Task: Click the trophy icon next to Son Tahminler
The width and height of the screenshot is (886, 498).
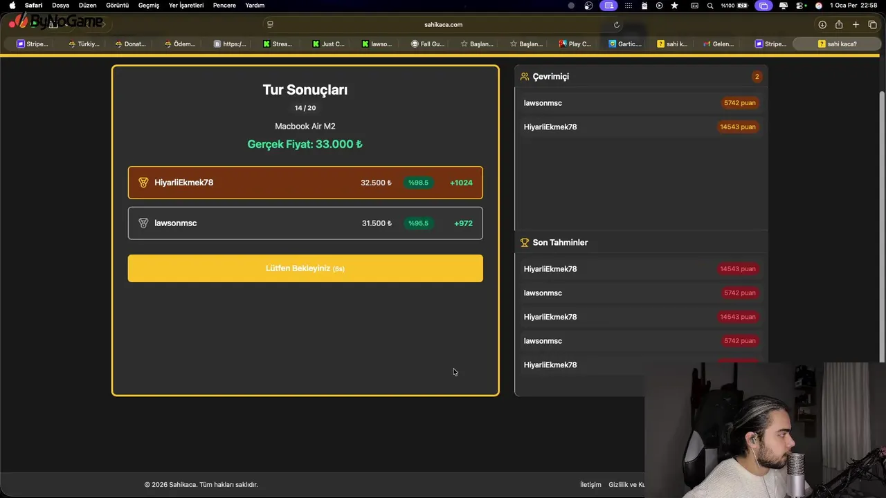Action: pos(525,242)
